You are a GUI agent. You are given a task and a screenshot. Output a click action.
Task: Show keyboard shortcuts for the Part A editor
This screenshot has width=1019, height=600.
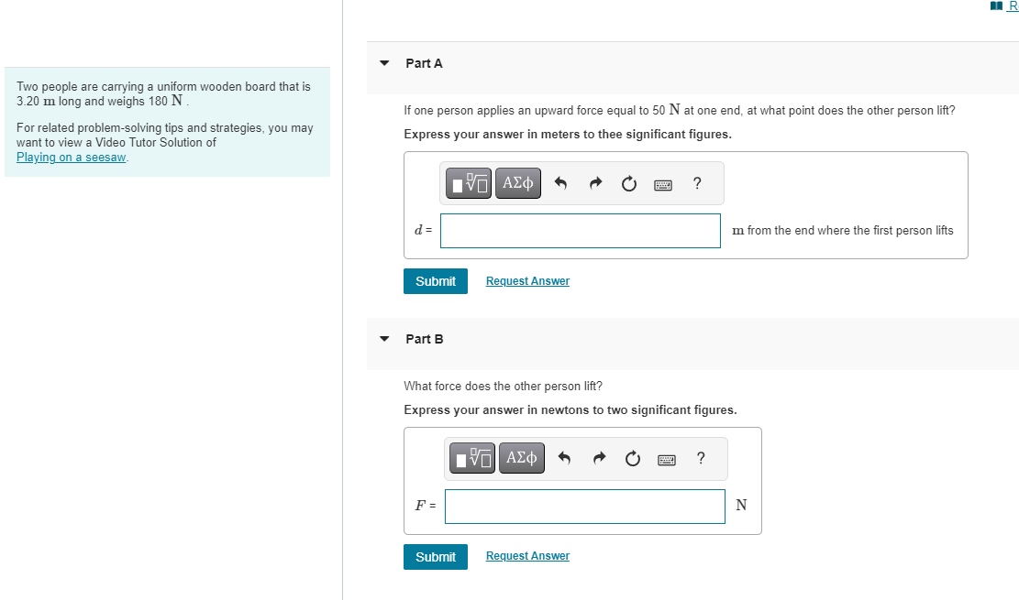pos(663,183)
